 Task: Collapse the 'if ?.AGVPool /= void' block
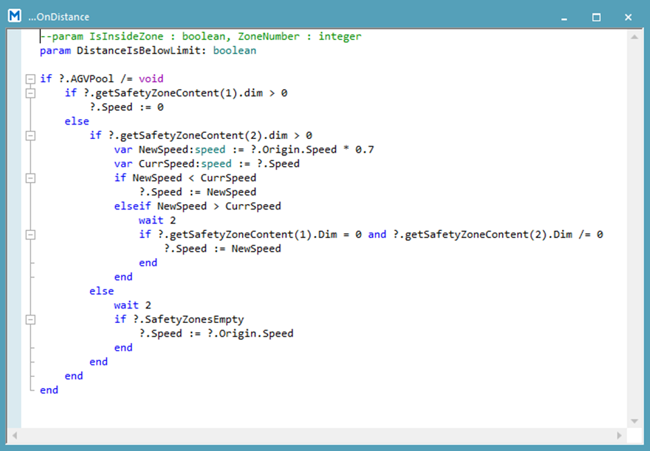[30, 79]
